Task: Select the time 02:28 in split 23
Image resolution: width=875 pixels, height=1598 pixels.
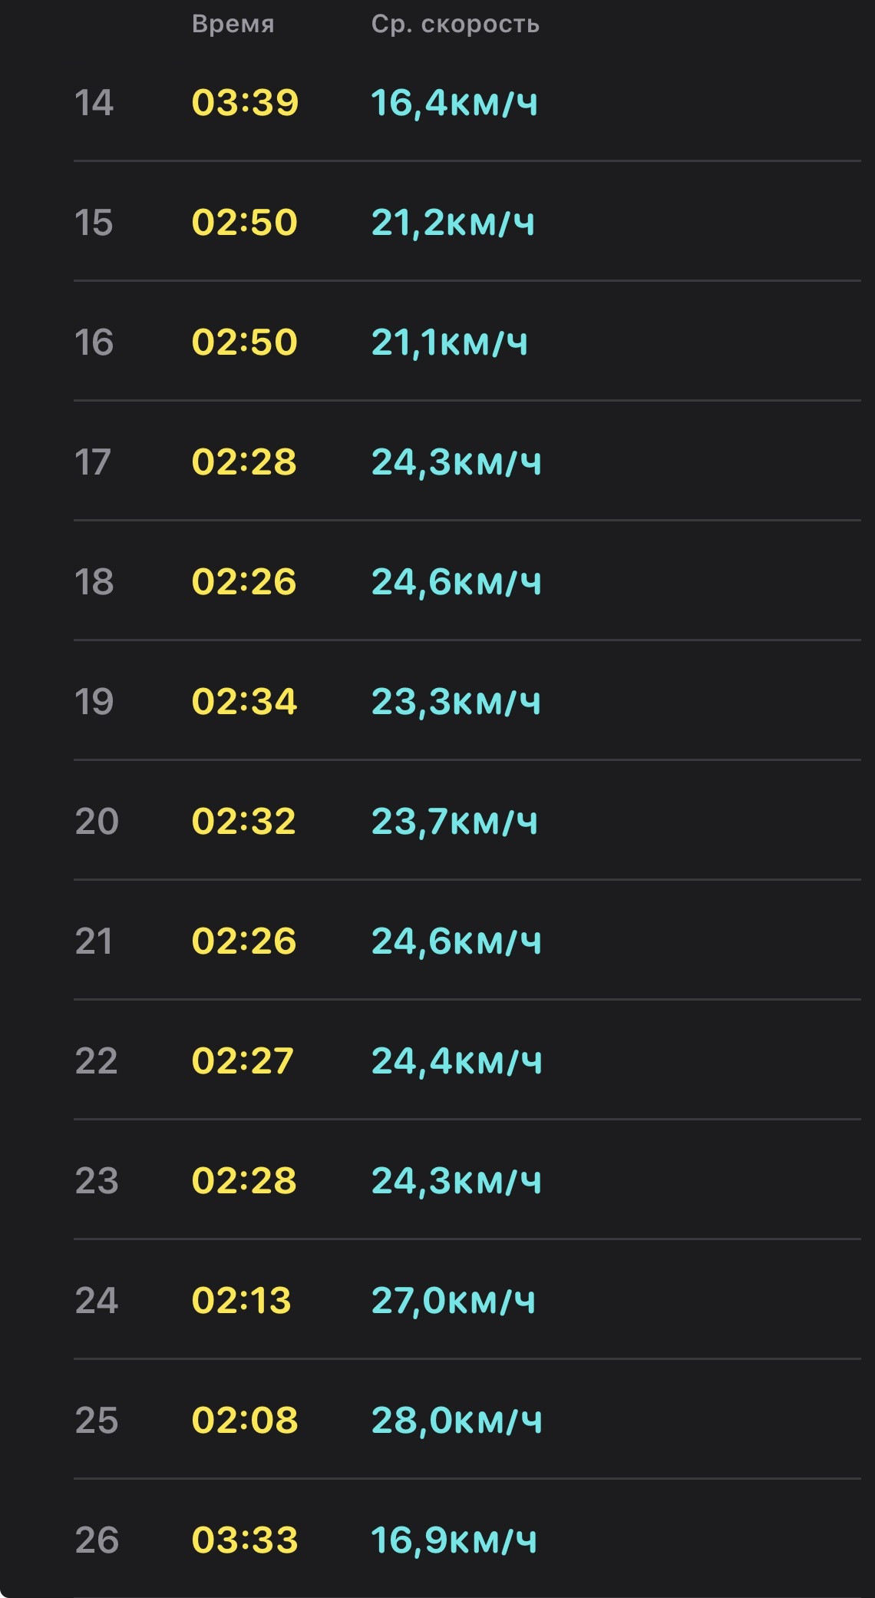Action: [244, 1181]
